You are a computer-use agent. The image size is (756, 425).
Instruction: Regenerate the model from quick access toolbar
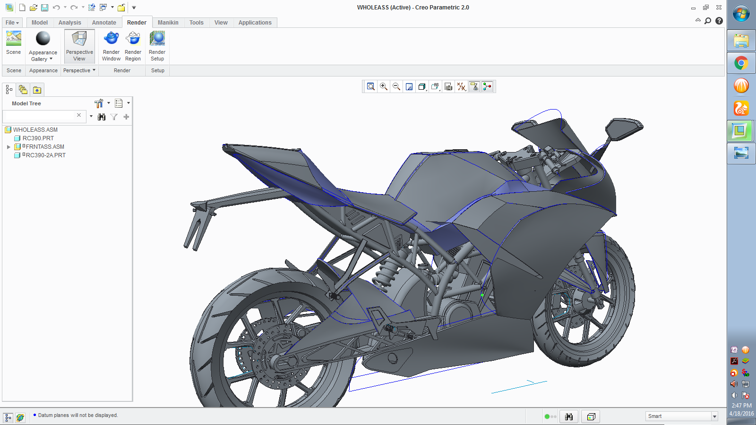tap(92, 8)
